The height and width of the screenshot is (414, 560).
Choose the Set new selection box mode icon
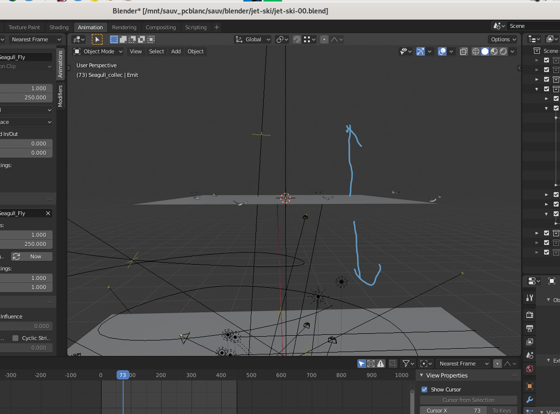[x=114, y=39]
